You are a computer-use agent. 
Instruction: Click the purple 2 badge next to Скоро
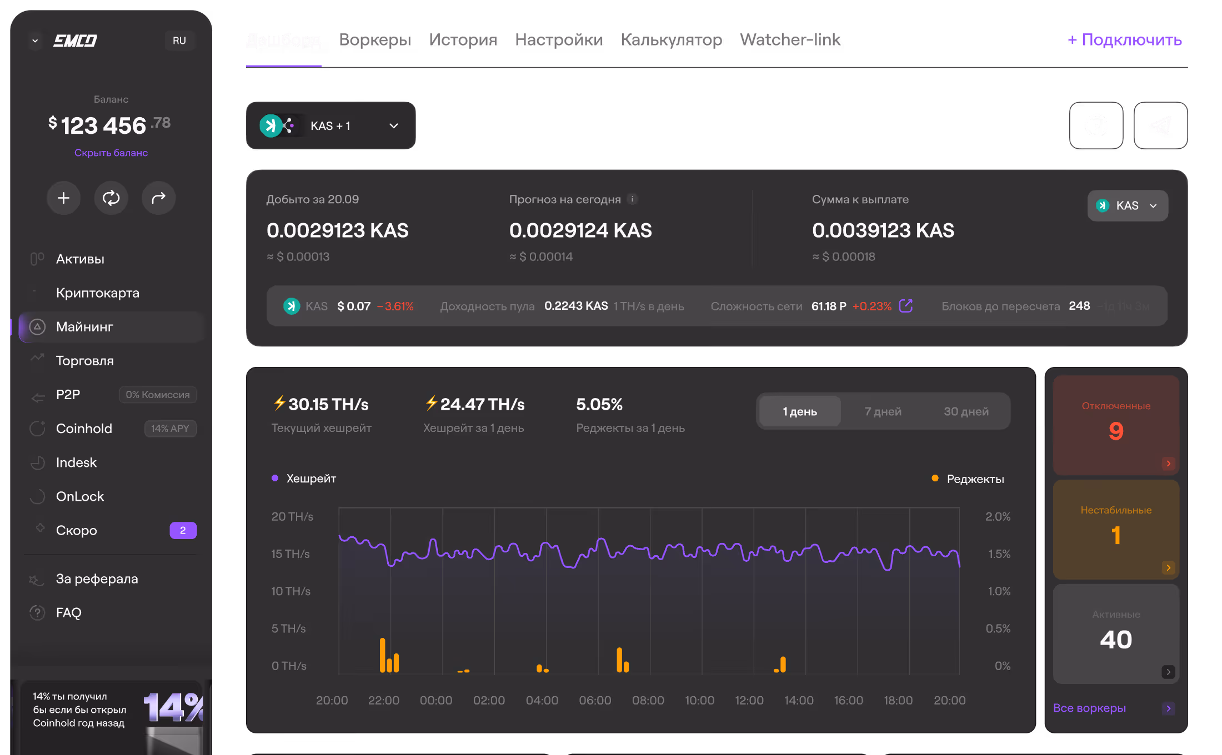click(x=183, y=530)
